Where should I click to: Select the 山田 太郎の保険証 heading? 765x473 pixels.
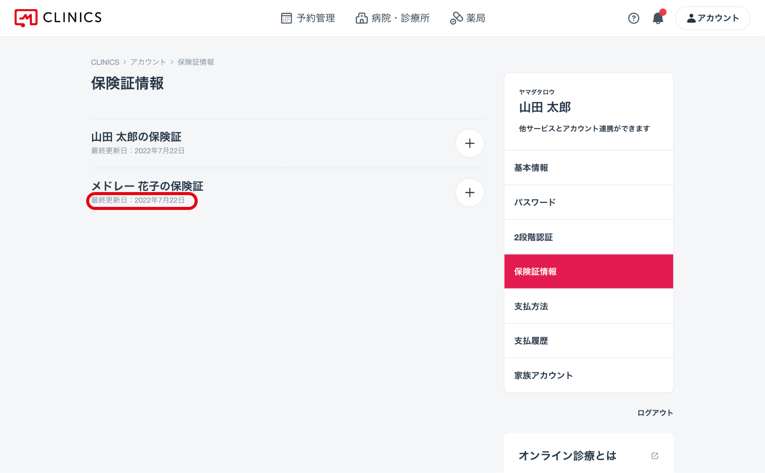[x=136, y=137]
